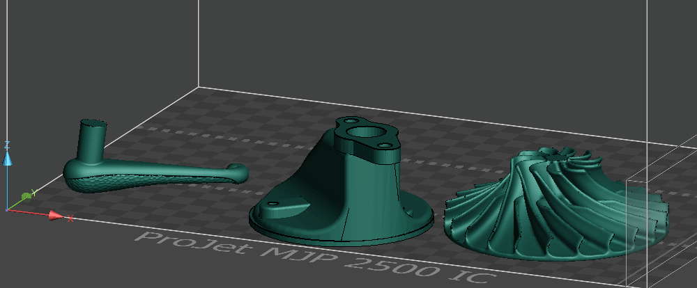Select the impeller turbine model
This screenshot has height=288, width=697.
(558, 204)
